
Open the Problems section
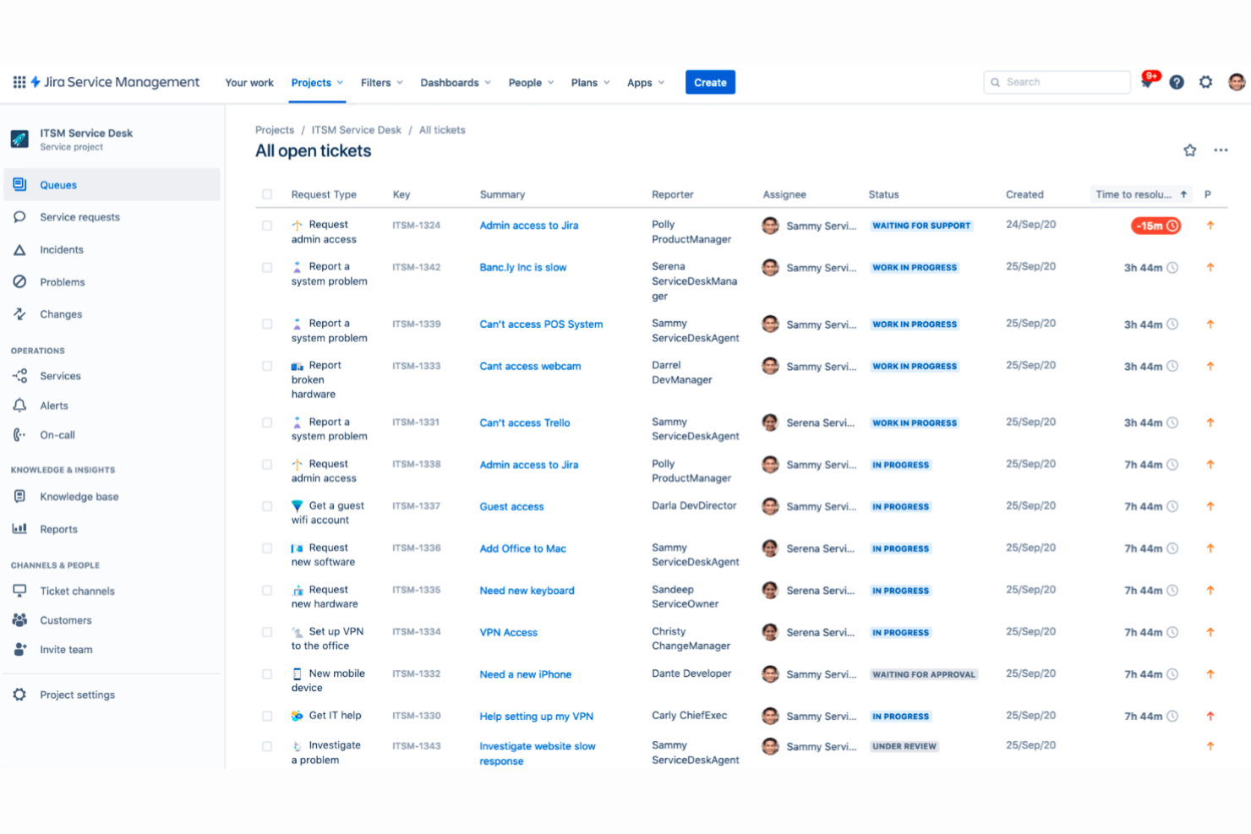click(x=63, y=281)
